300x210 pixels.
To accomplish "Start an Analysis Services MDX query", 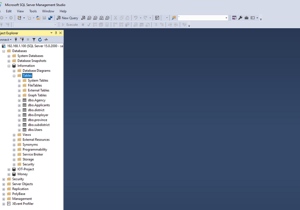I will tap(89, 18).
